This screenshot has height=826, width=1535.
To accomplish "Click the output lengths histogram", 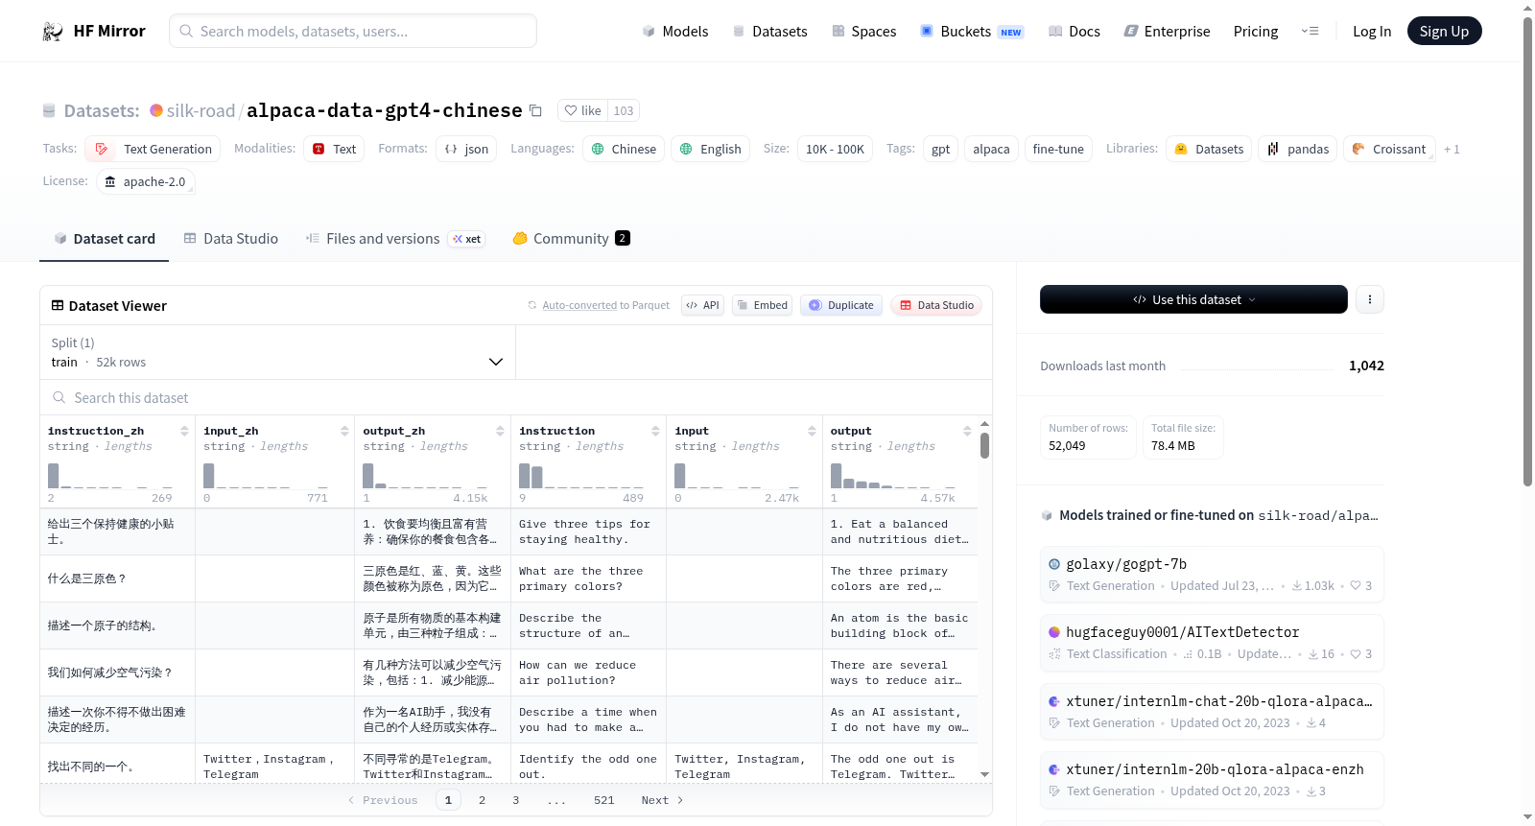I will tap(892, 476).
